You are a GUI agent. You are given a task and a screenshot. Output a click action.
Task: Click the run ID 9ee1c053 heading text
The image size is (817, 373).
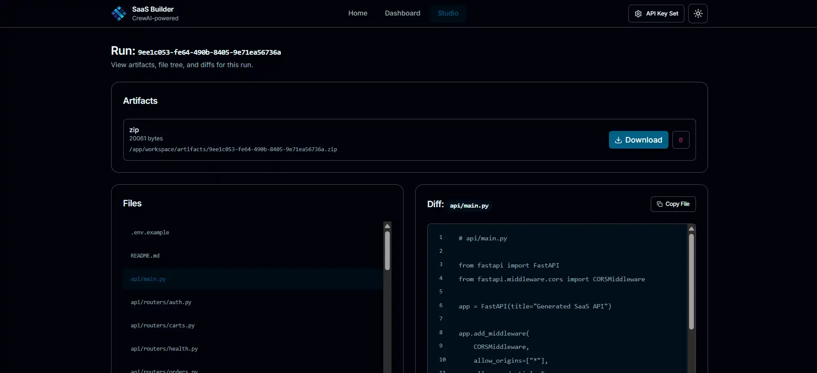[x=209, y=52]
